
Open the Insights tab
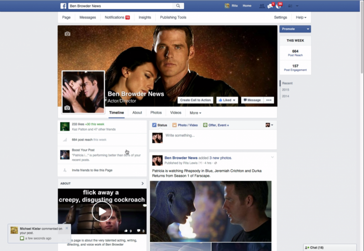click(x=145, y=17)
